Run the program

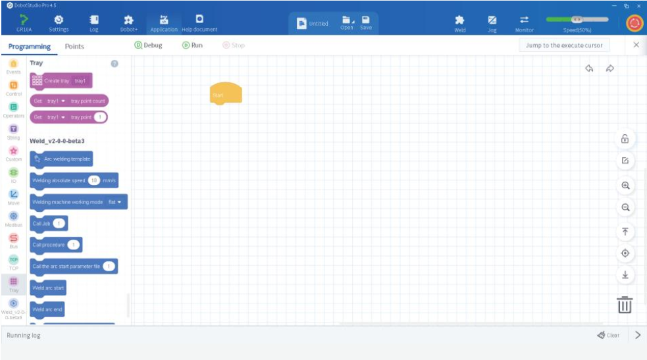pyautogui.click(x=192, y=45)
